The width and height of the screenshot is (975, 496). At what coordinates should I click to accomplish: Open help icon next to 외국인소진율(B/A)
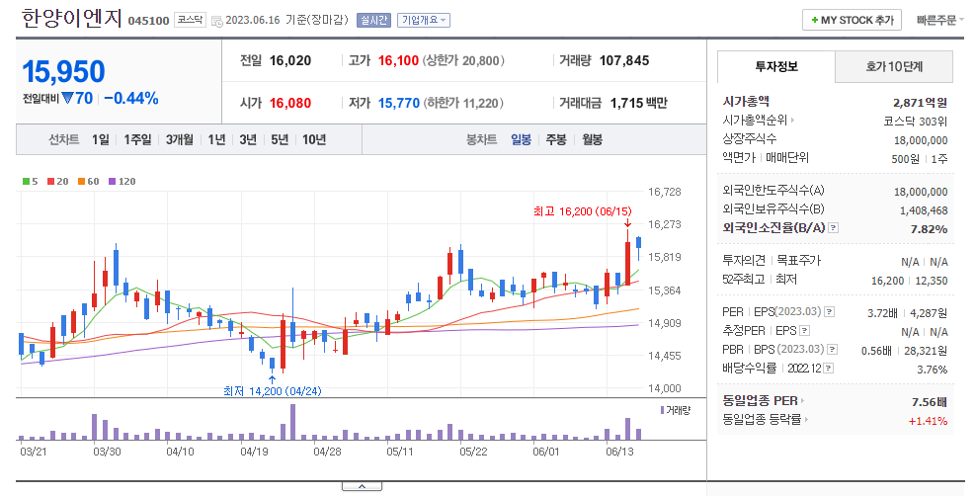[x=834, y=228]
